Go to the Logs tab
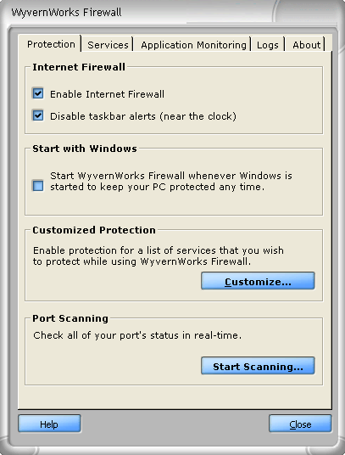This screenshot has width=345, height=455. tap(268, 45)
